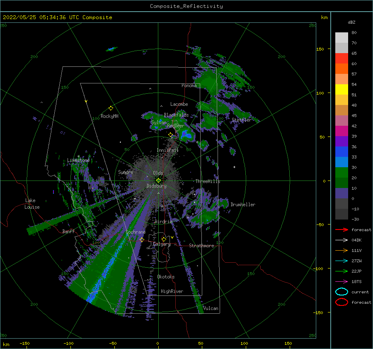Click the yellow diamond marker west of Calgary

point(142,239)
